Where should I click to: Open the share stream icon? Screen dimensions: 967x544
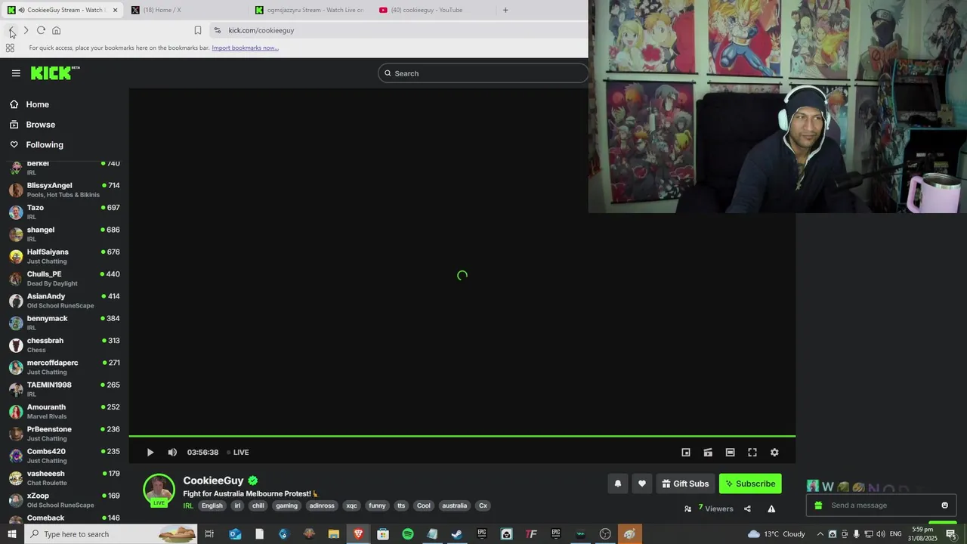(x=747, y=509)
